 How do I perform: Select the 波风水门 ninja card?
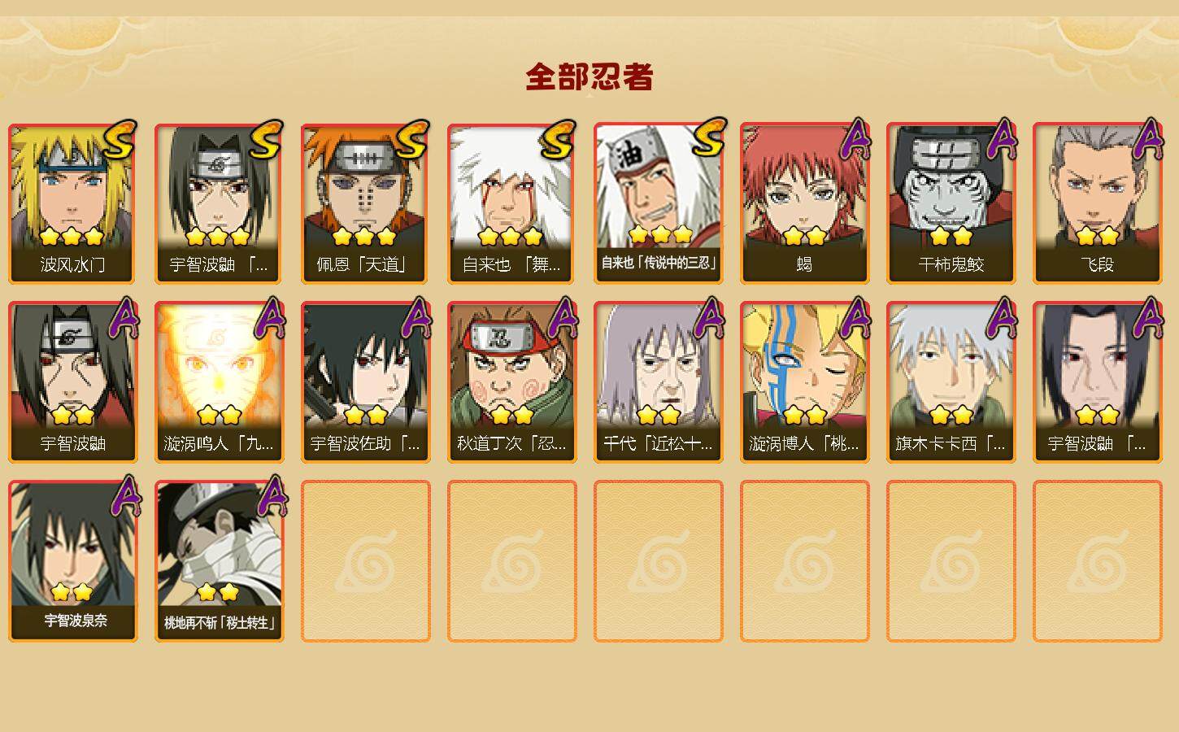coord(73,203)
